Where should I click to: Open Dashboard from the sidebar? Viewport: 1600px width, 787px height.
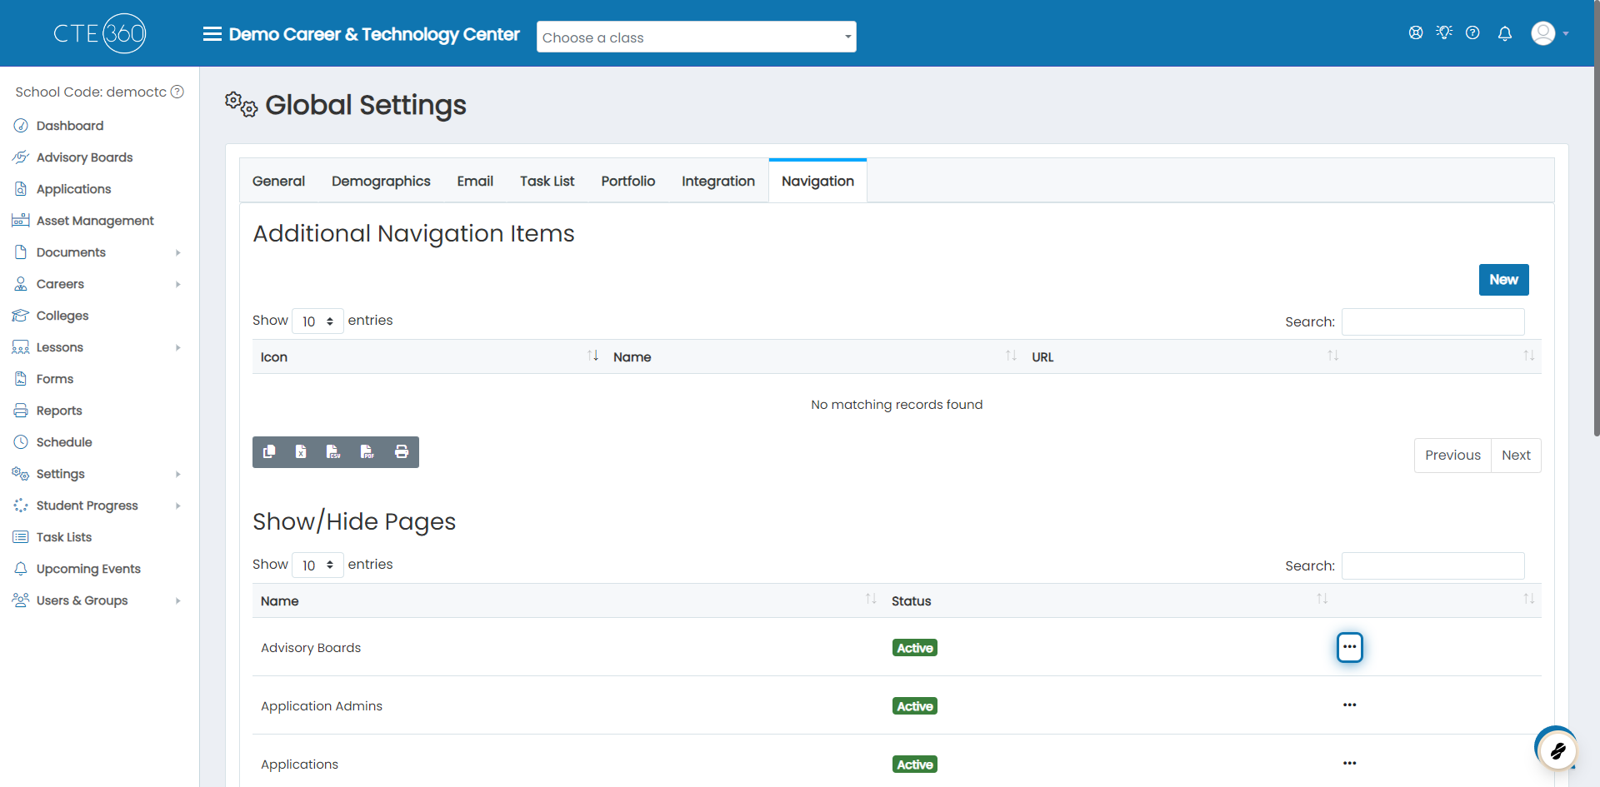[x=70, y=126]
